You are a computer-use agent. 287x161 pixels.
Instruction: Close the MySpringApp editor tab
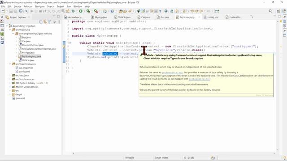(x=199, y=17)
